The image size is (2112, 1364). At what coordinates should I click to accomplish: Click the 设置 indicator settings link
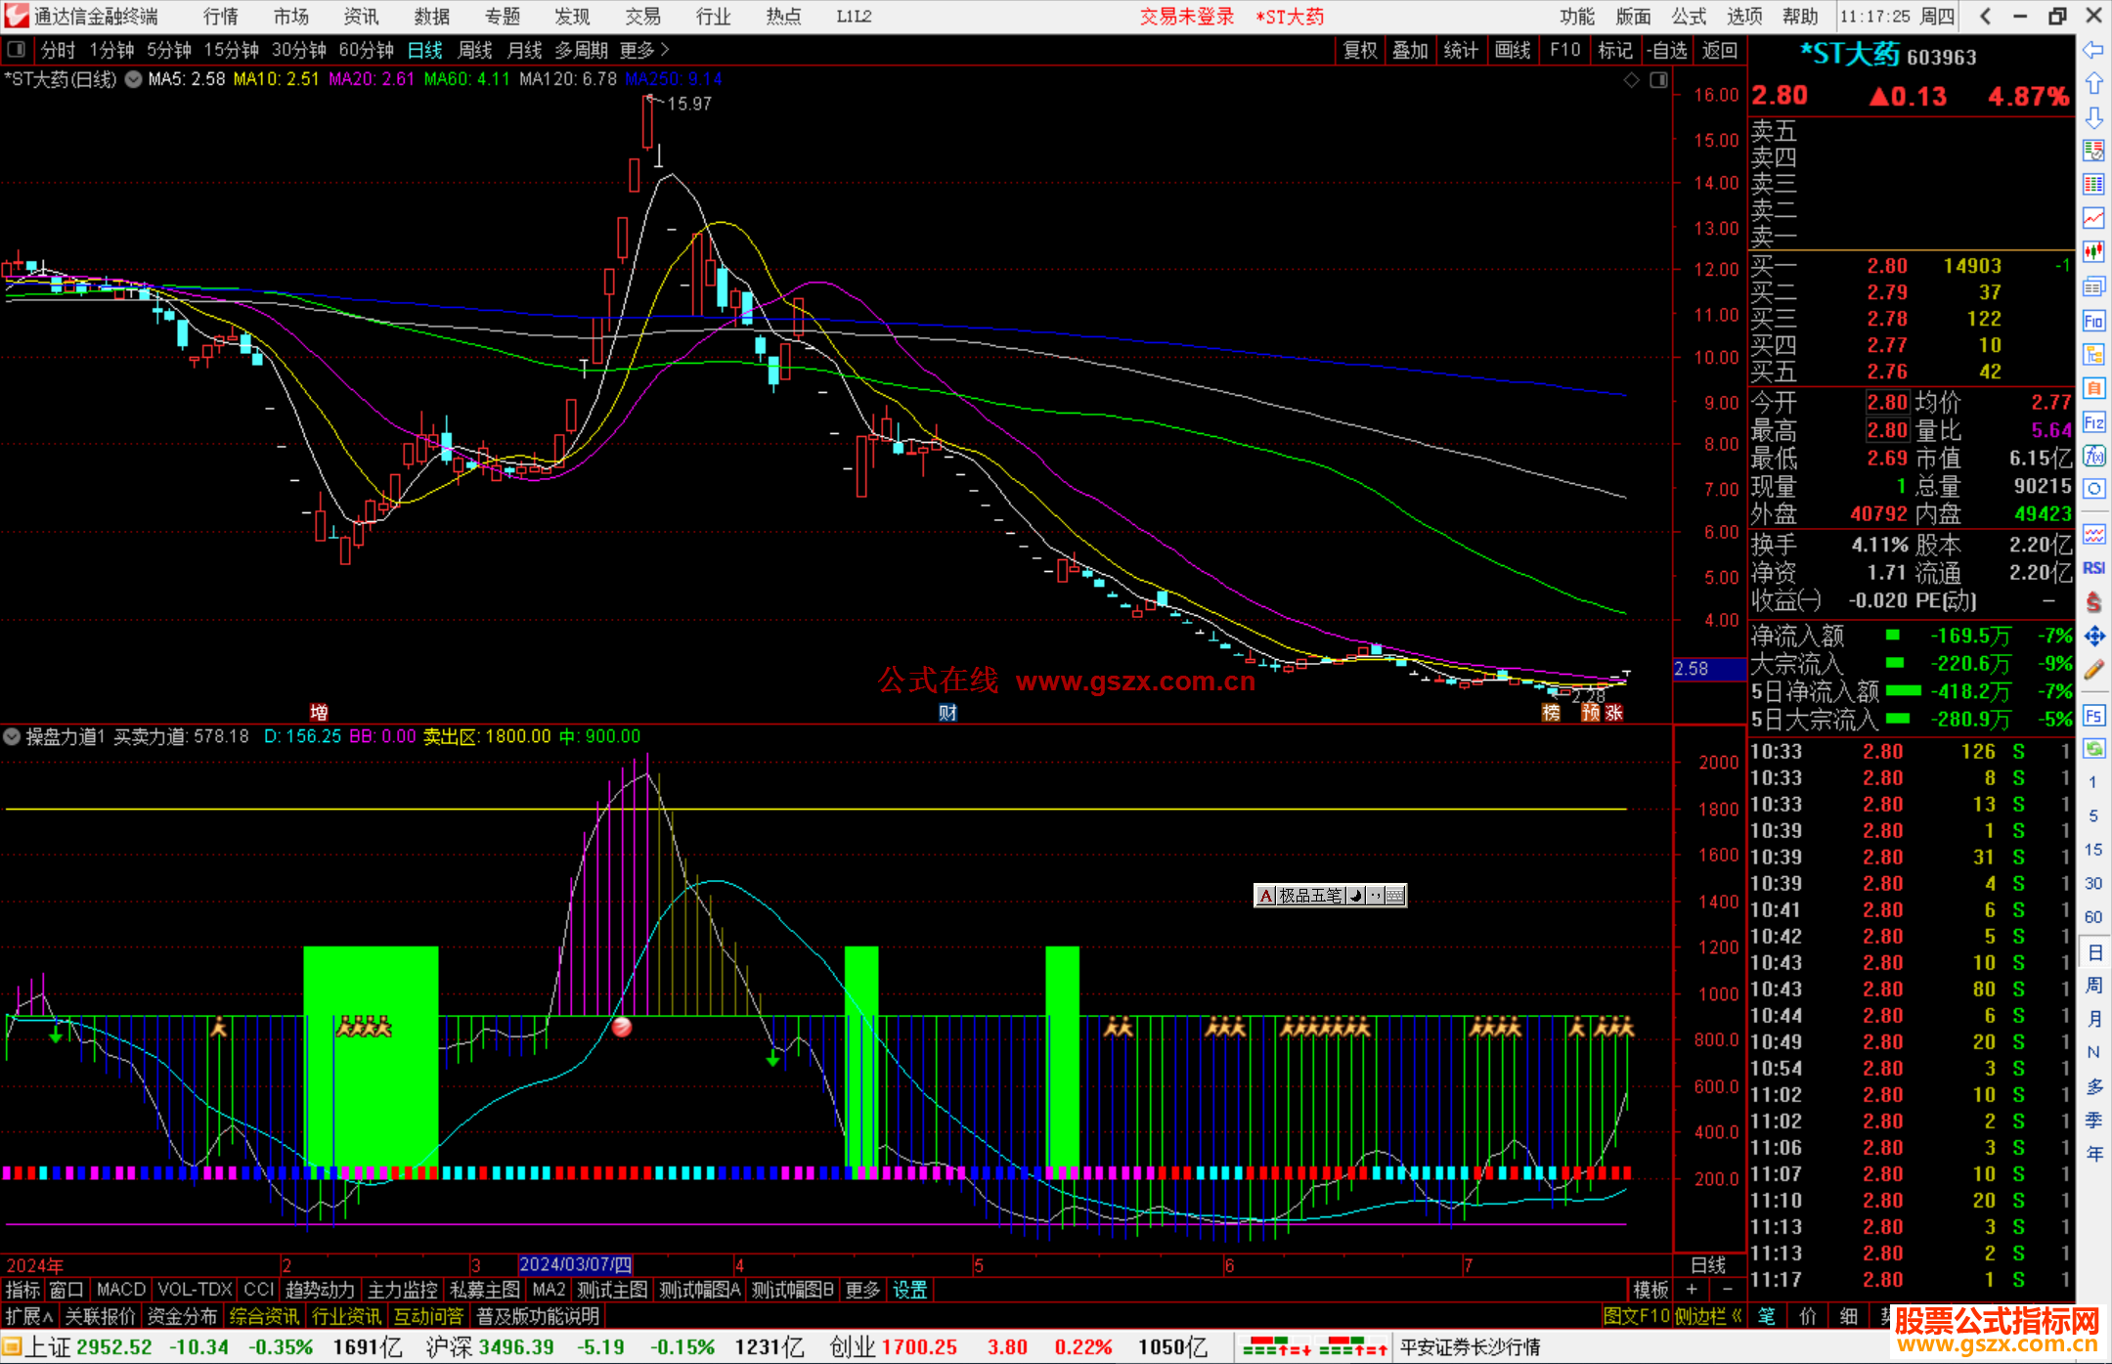click(909, 1290)
